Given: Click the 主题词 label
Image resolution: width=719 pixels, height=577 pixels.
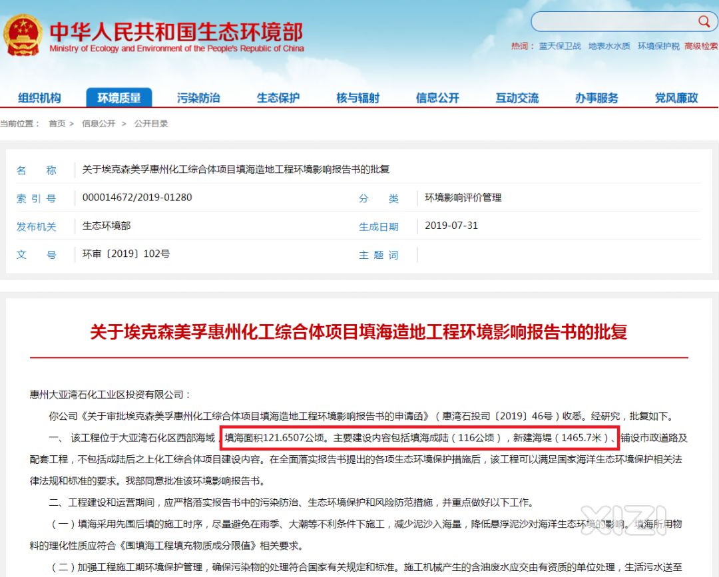Looking at the screenshot, I should click(378, 255).
